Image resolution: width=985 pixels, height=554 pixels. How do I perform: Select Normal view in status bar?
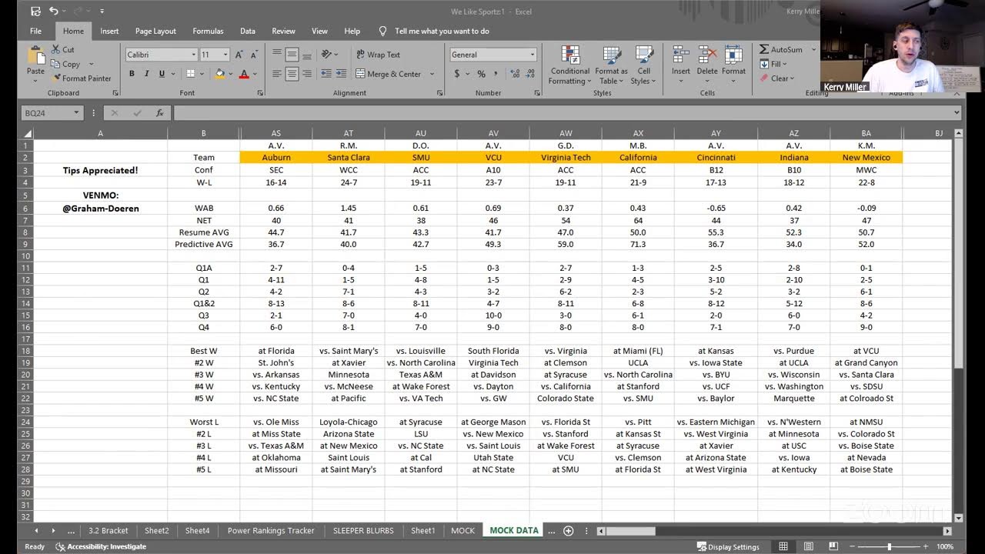[x=783, y=546]
